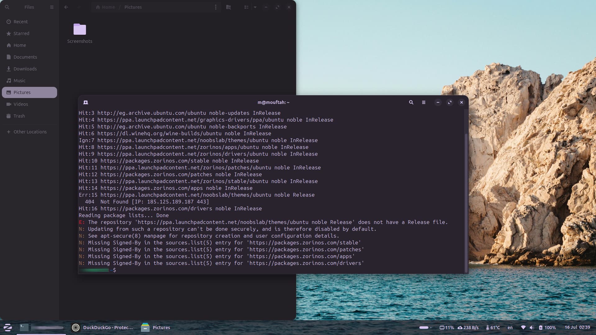This screenshot has width=596, height=335.
Task: Click the 'Reading package lists... Done' line
Action: point(124,216)
